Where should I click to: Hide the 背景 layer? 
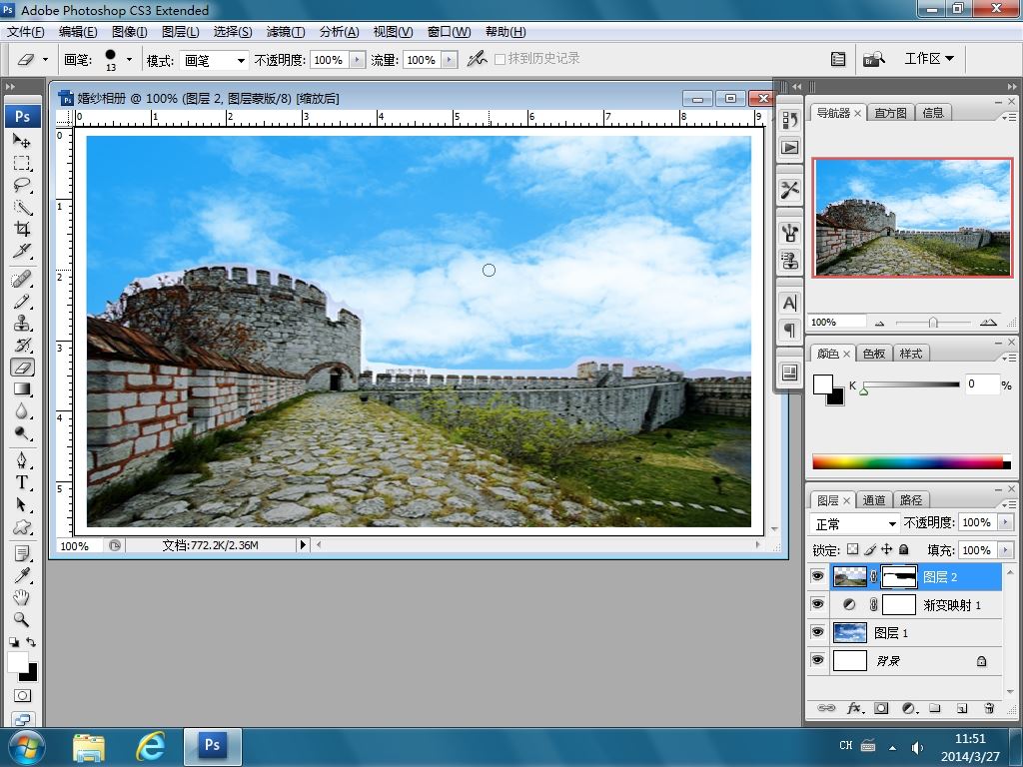[x=817, y=661]
